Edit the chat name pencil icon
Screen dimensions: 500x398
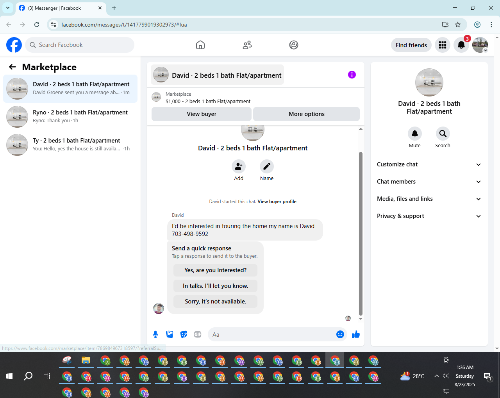pyautogui.click(x=267, y=166)
